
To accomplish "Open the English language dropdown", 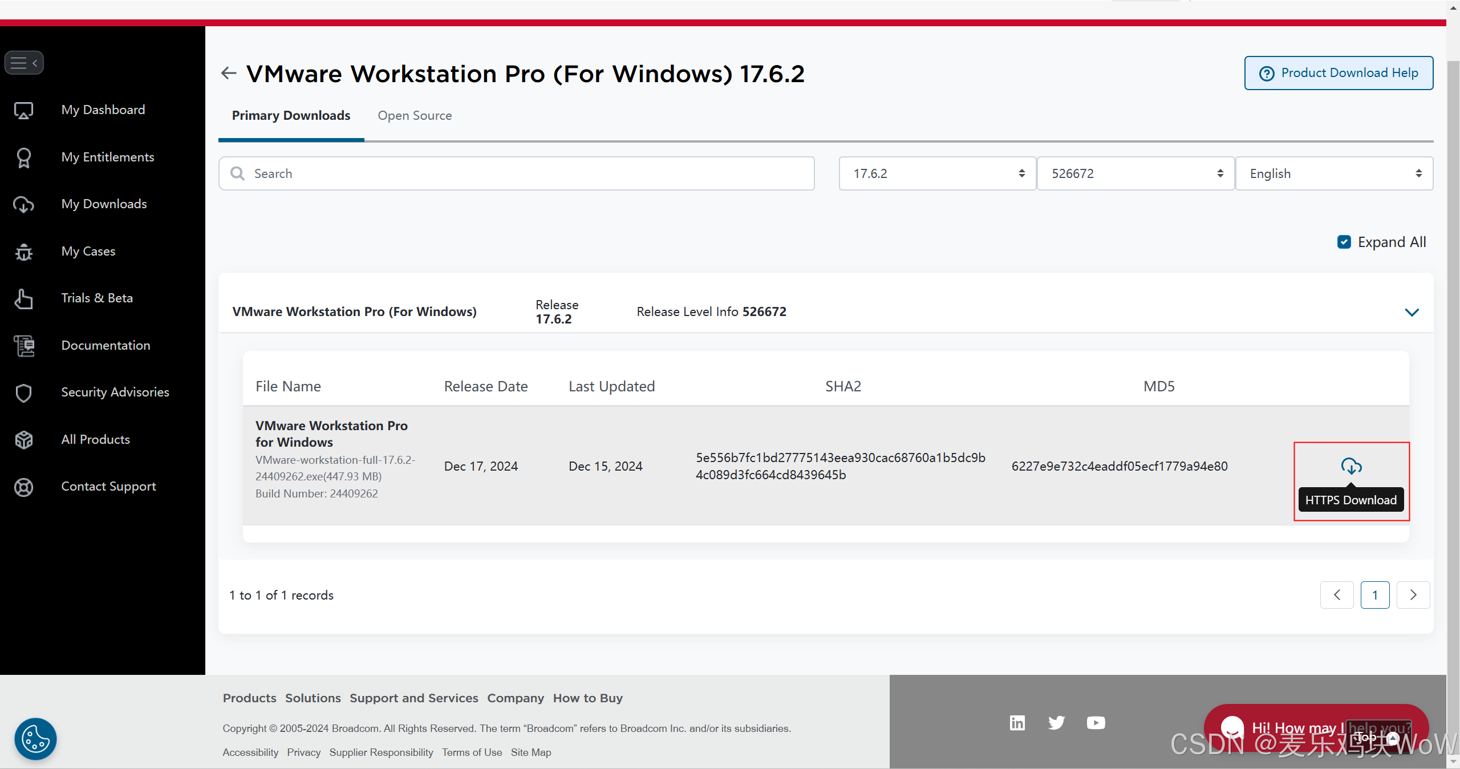I will (x=1334, y=173).
